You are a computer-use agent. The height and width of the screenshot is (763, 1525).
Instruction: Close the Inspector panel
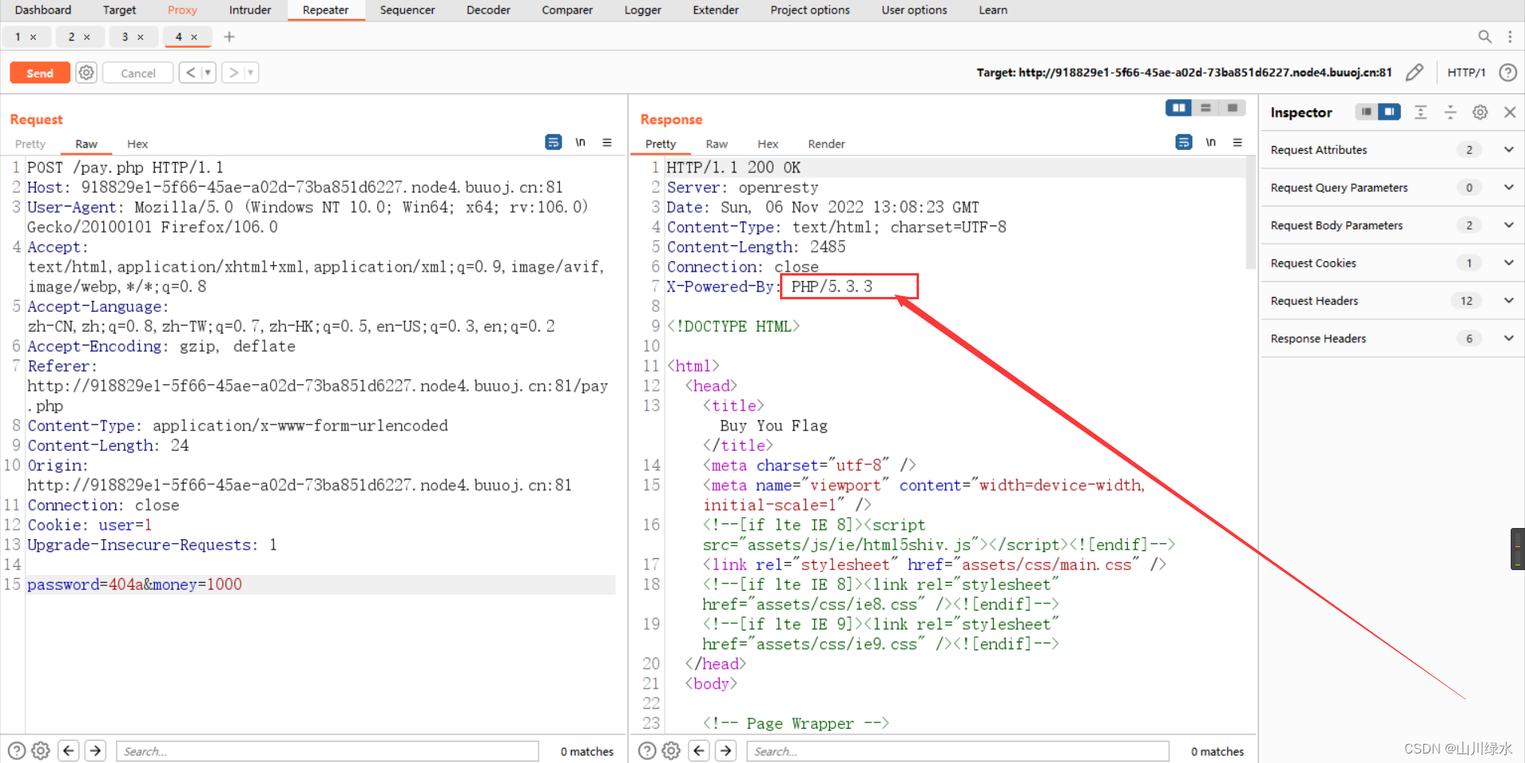(1510, 113)
